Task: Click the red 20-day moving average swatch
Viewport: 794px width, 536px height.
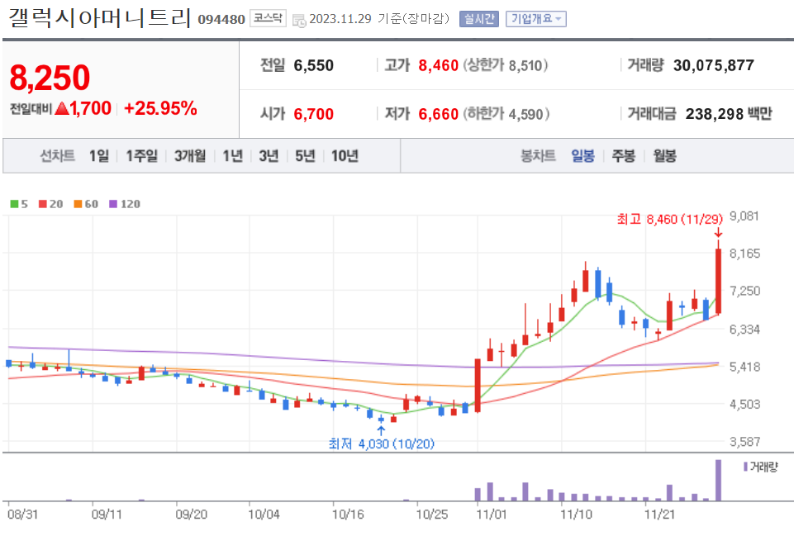Action: pyautogui.click(x=42, y=204)
